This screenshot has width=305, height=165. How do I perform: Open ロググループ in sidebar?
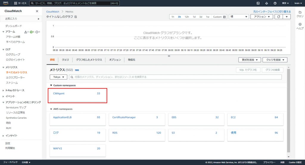(x=13, y=55)
